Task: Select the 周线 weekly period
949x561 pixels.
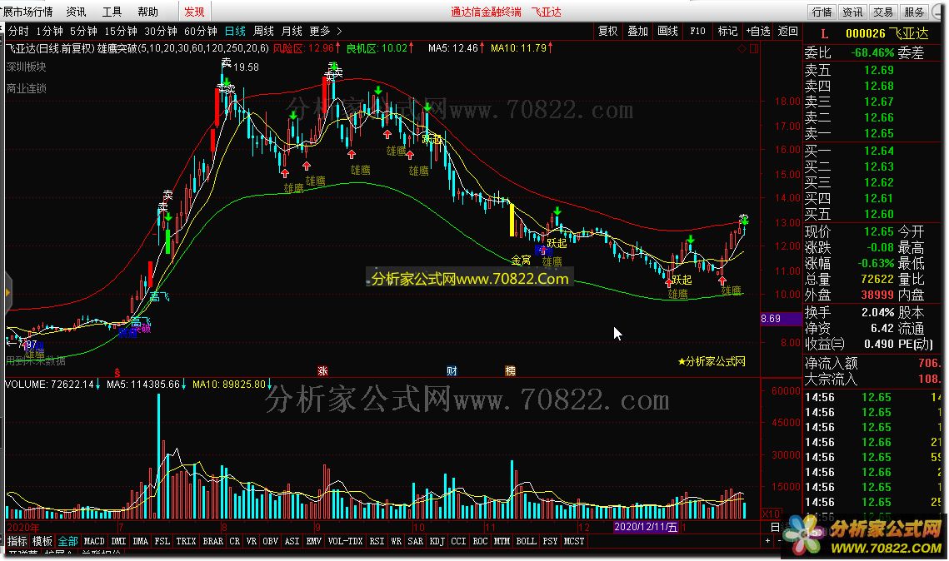Action: click(263, 31)
